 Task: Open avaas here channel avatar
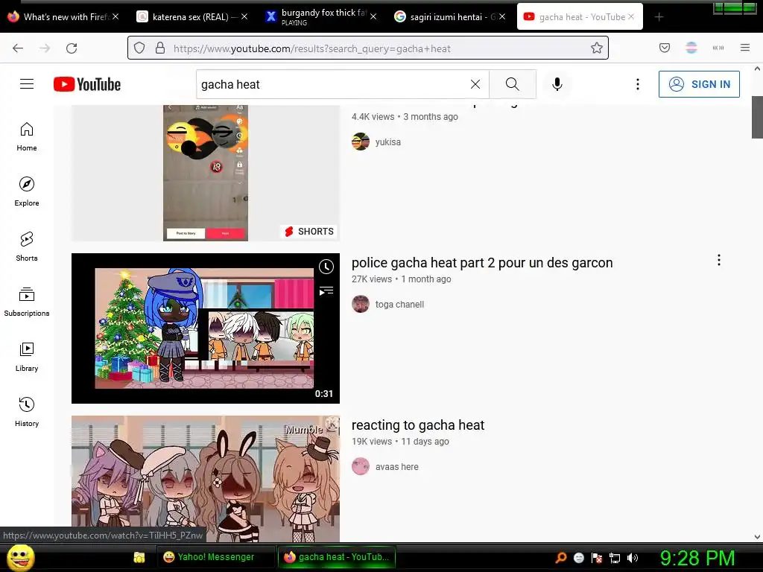pos(361,466)
